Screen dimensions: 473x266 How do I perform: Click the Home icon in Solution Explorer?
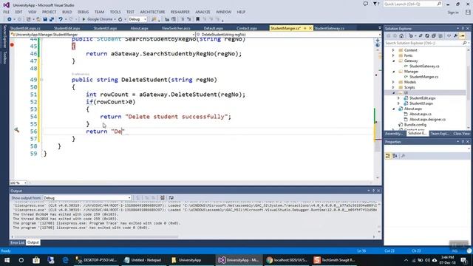pyautogui.click(x=401, y=36)
